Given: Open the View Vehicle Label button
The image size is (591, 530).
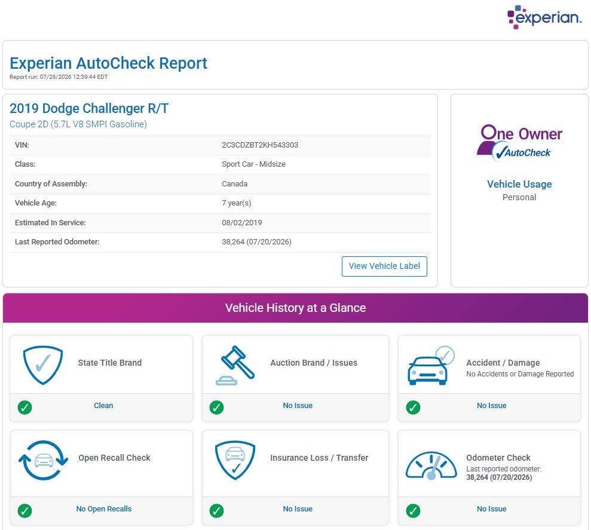Looking at the screenshot, I should [x=384, y=266].
